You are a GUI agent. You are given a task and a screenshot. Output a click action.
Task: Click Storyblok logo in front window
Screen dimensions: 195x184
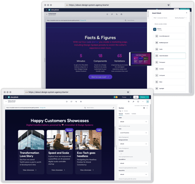pos(13,97)
